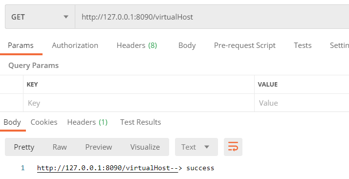This screenshot has height=179, width=349.
Task: Open the GET method dropdown
Action: 40,17
